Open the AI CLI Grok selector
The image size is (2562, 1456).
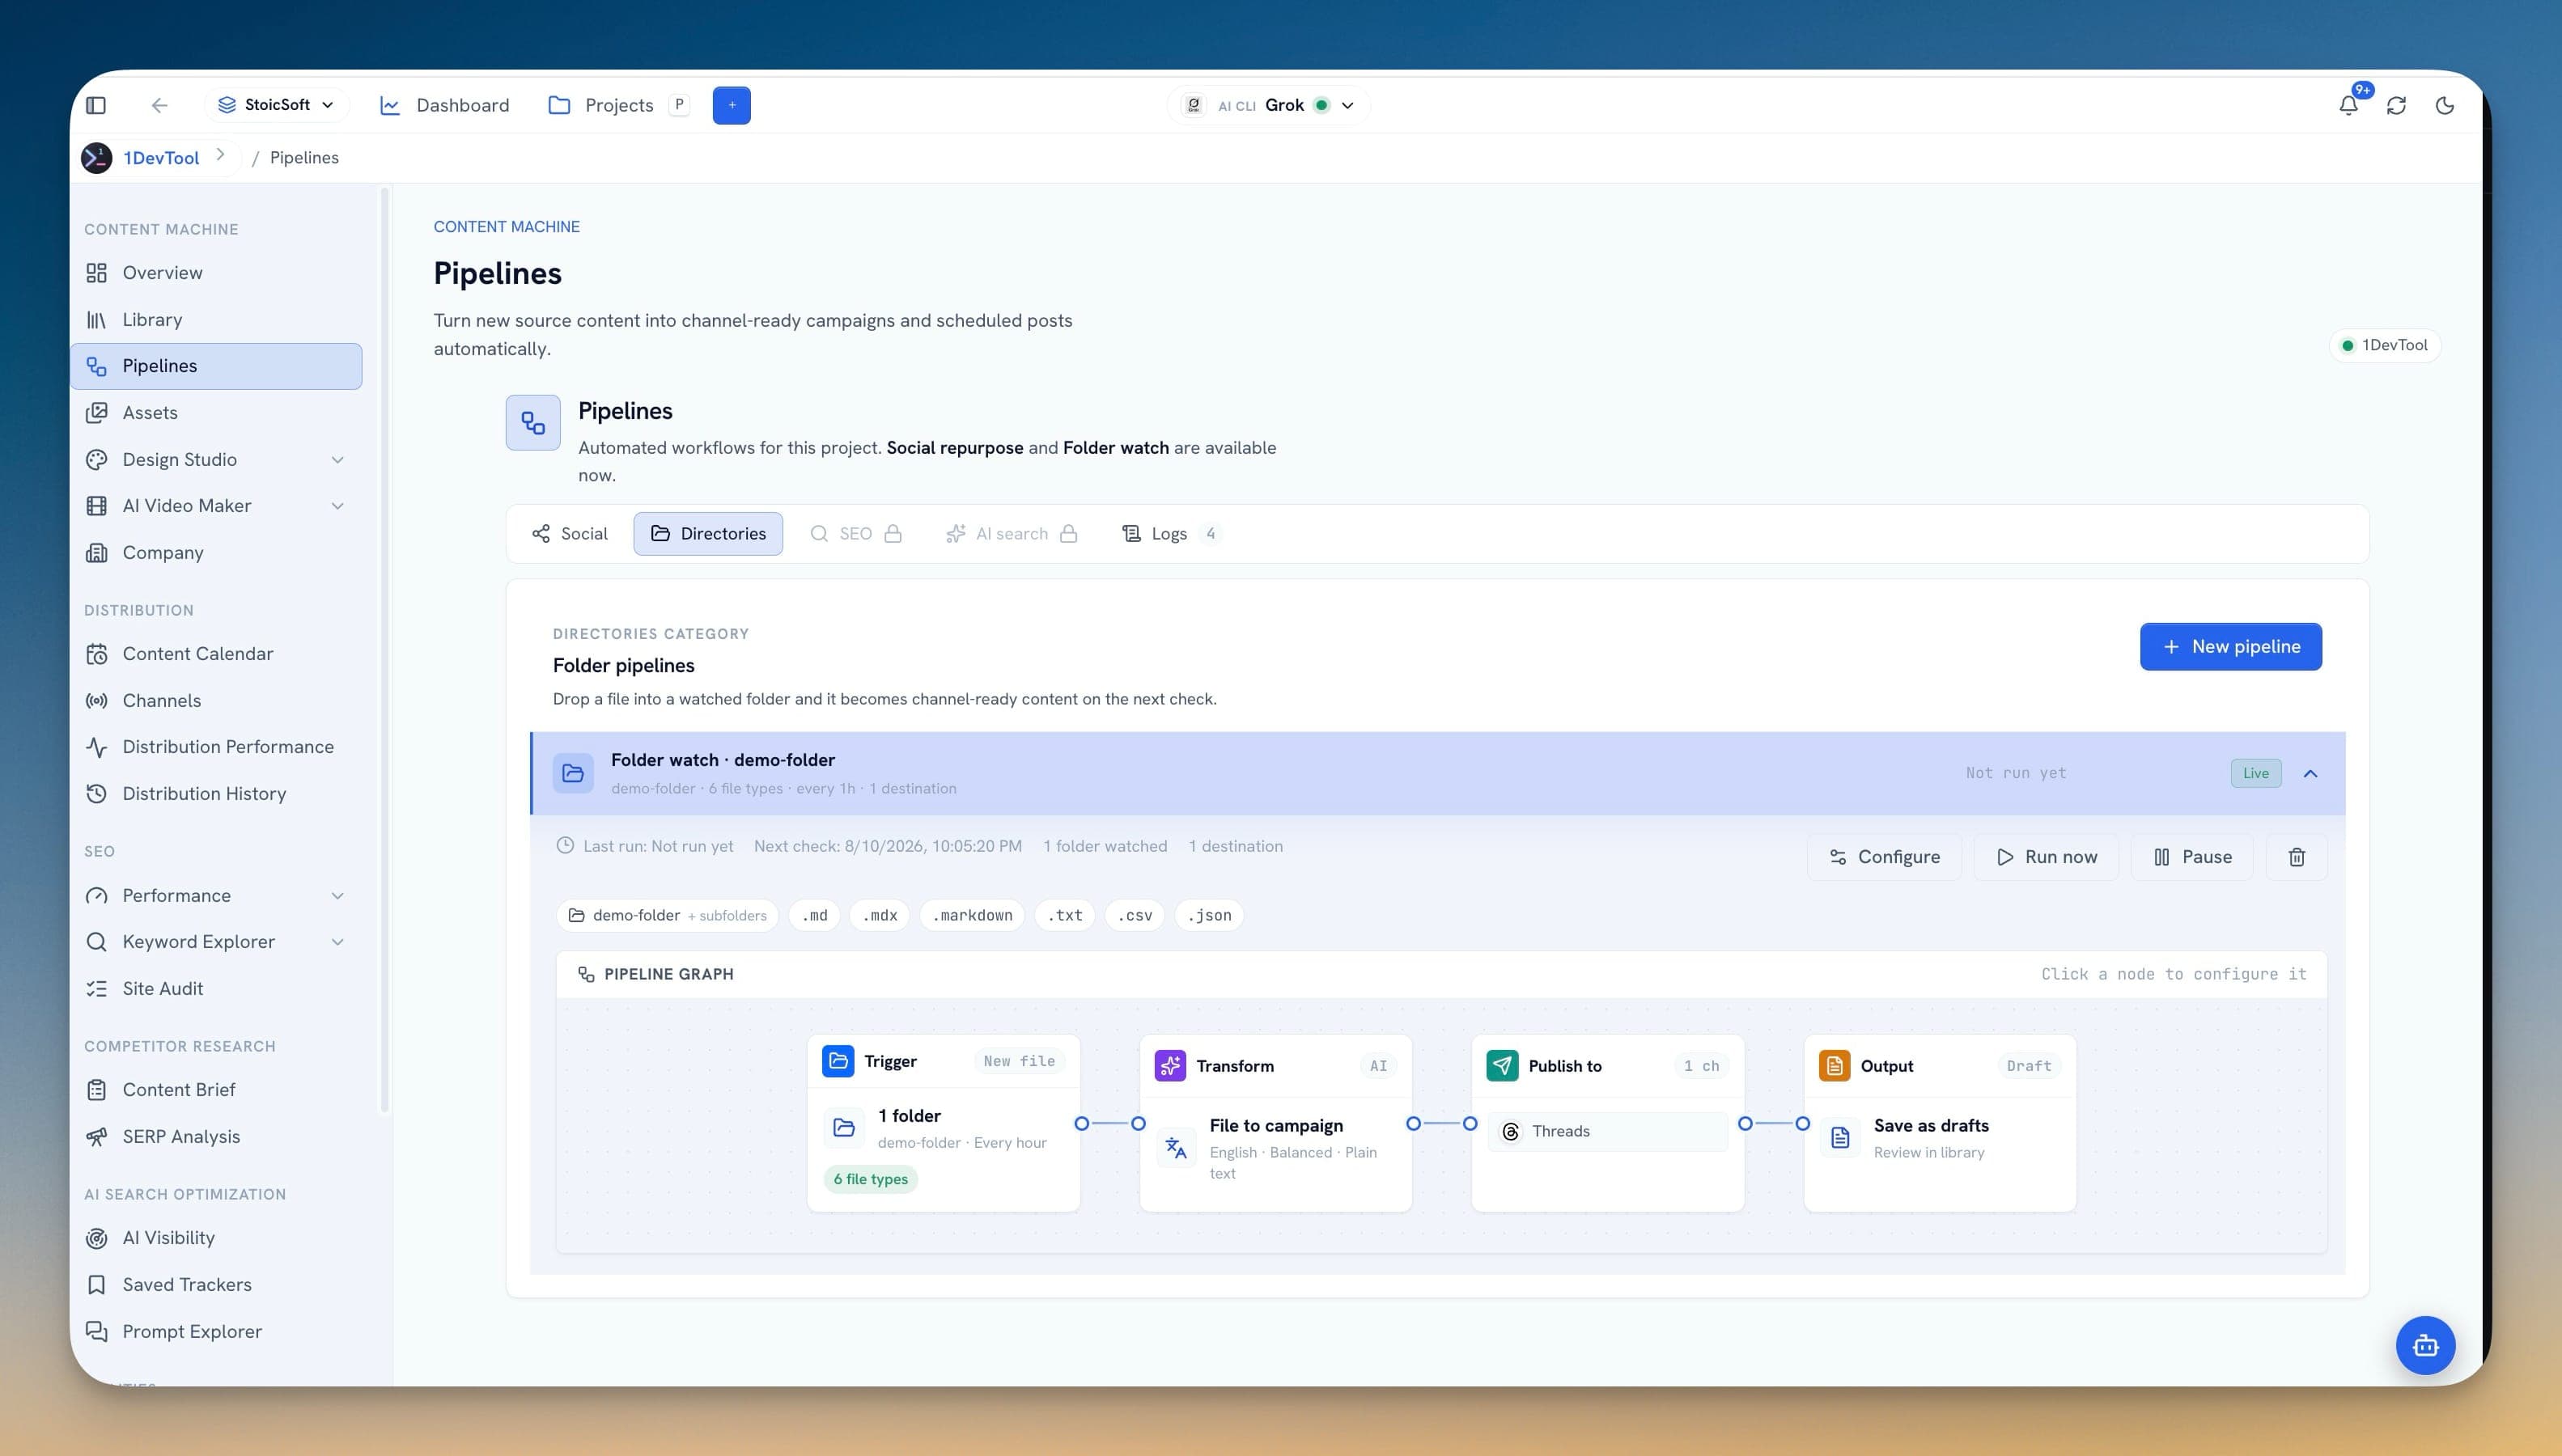click(x=1270, y=105)
